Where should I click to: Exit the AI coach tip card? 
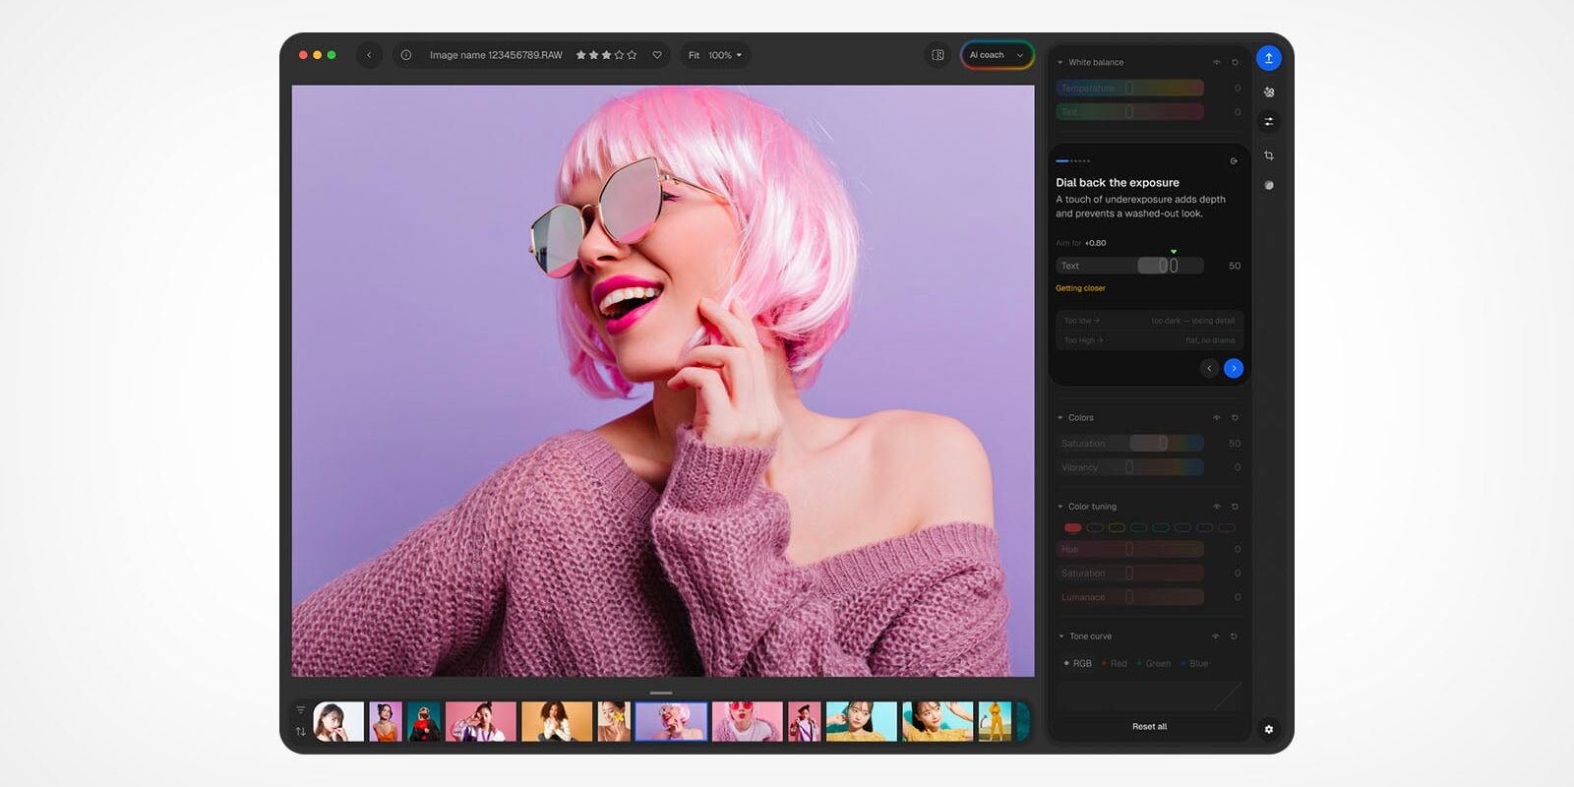tap(1234, 161)
